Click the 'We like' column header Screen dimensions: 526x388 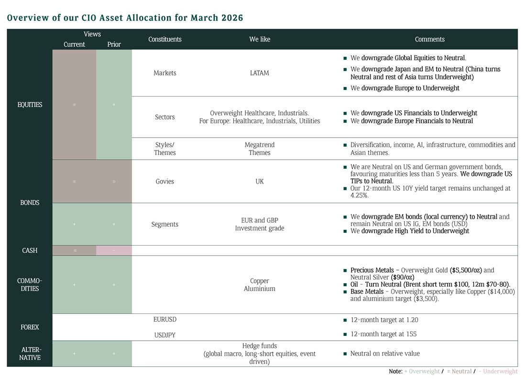[x=259, y=39]
